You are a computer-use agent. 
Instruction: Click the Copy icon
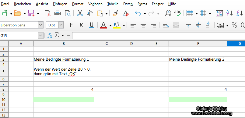pyautogui.click(x=90, y=13)
